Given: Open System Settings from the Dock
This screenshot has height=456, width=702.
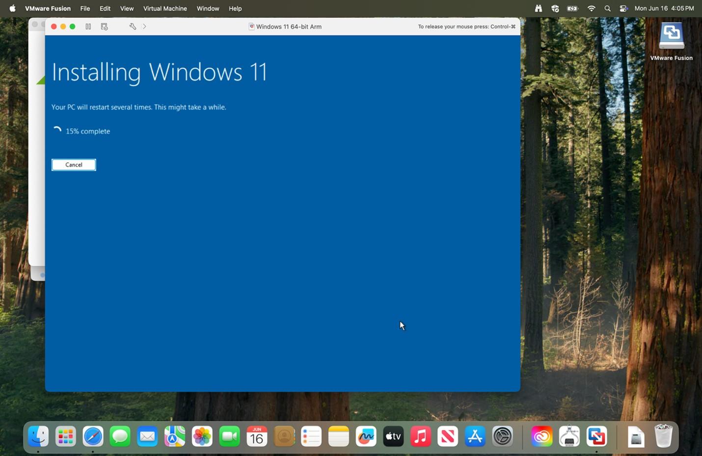Looking at the screenshot, I should (x=502, y=436).
